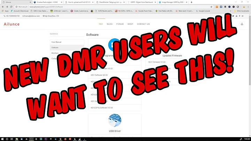The width and height of the screenshot is (251, 141).
Task: Close the Brandmeister Talkgroup List tab
Action: (124, 2)
